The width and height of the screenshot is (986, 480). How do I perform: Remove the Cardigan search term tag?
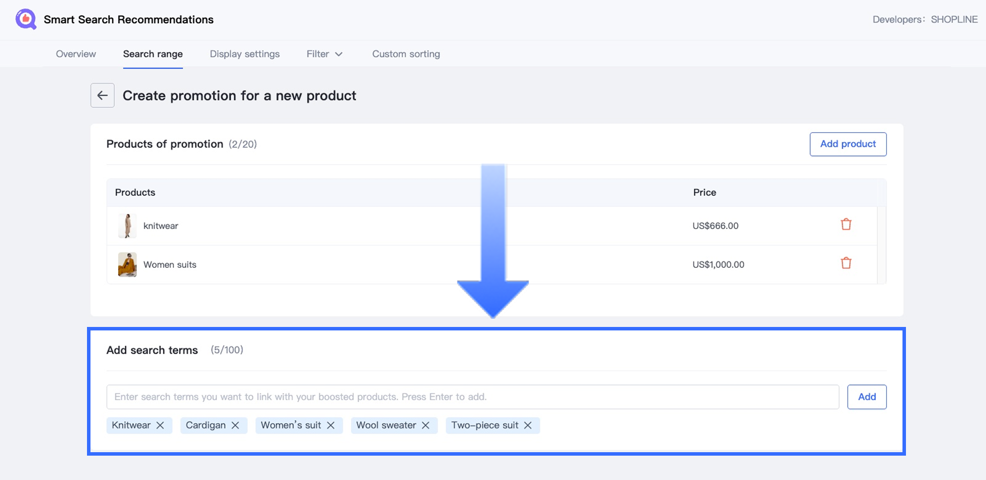pos(235,426)
